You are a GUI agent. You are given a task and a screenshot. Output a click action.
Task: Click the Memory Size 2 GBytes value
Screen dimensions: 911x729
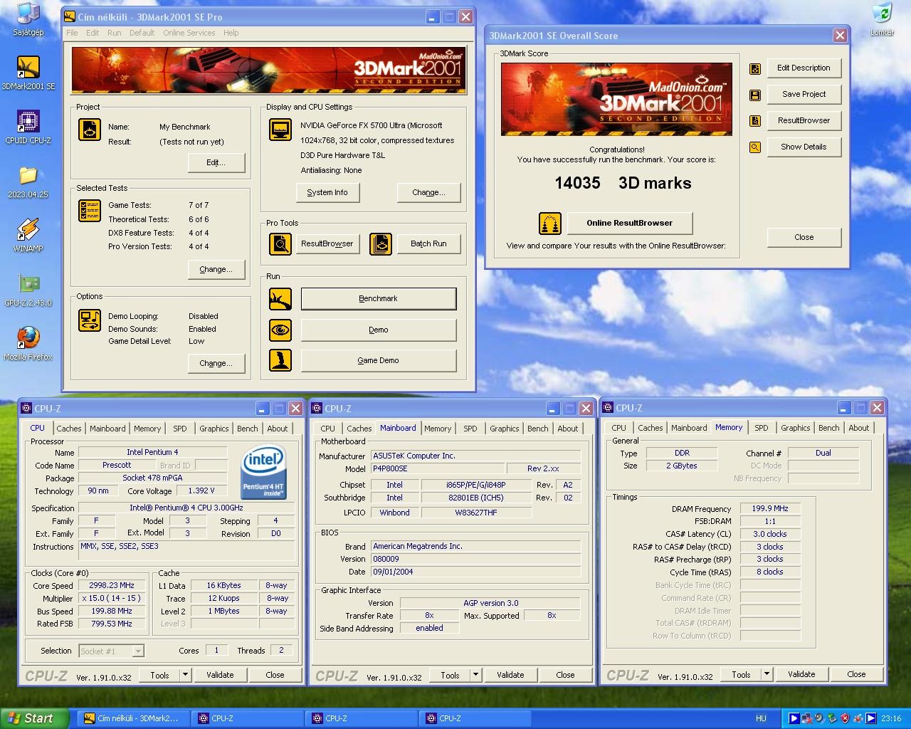[682, 466]
